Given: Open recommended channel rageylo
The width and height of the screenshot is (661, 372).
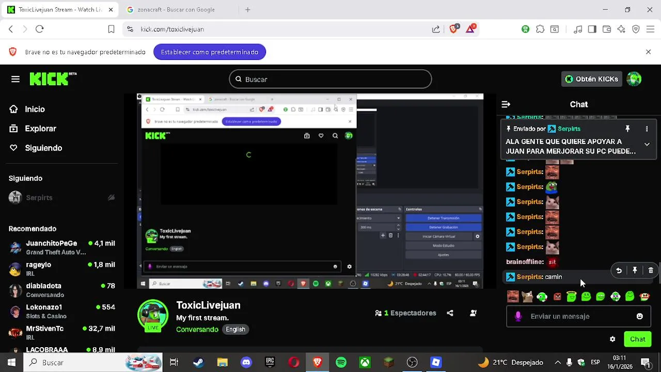Looking at the screenshot, I should [x=62, y=269].
